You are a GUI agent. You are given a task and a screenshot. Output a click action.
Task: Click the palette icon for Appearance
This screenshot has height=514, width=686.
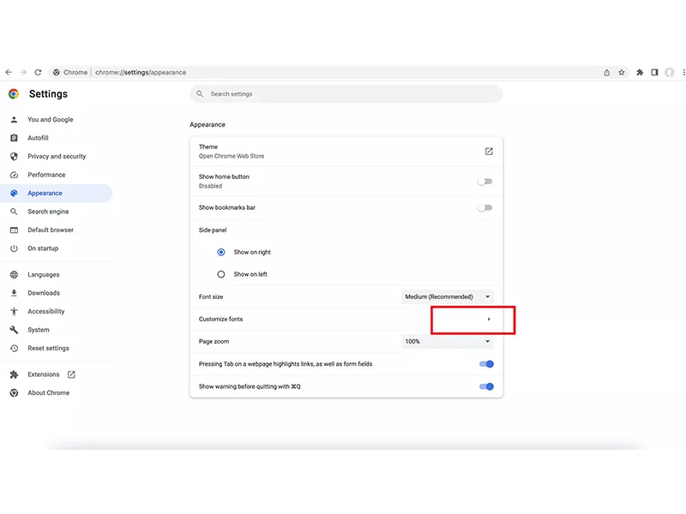coord(14,194)
